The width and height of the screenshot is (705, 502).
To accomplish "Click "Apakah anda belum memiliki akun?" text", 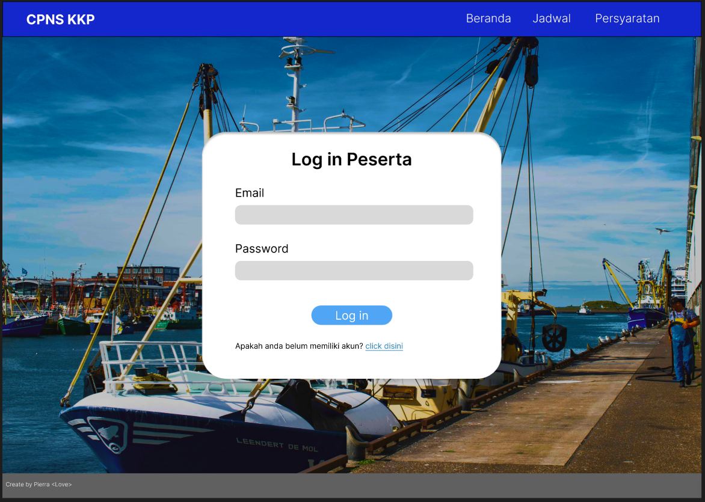I will [299, 346].
